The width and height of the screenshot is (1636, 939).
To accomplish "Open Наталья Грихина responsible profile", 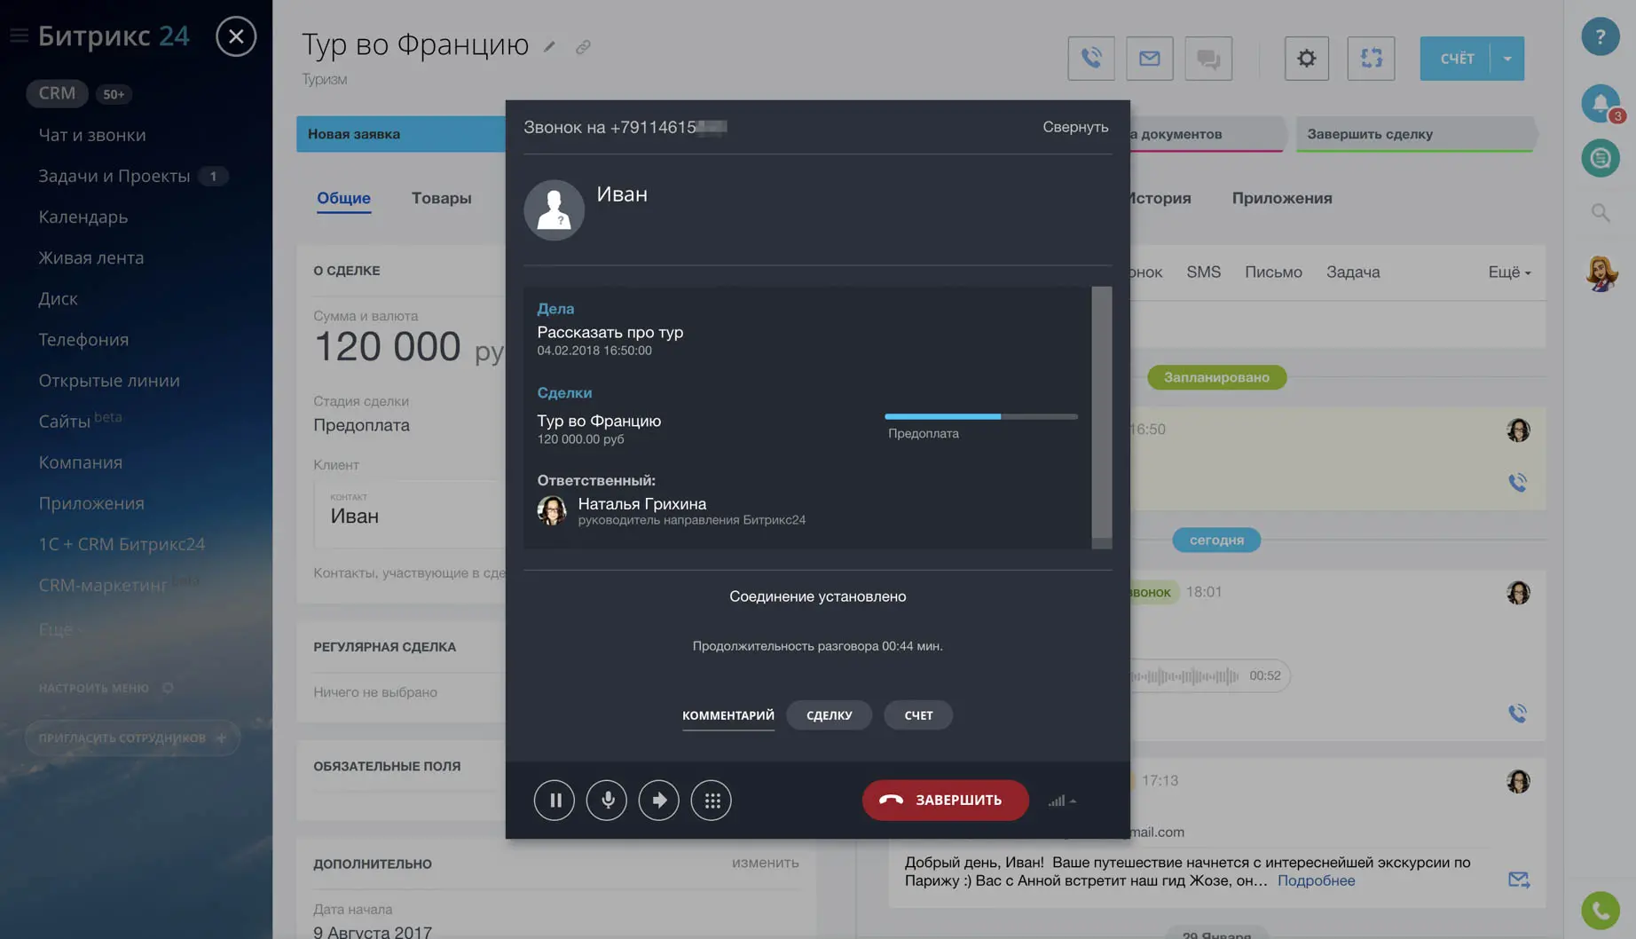I will tap(642, 503).
